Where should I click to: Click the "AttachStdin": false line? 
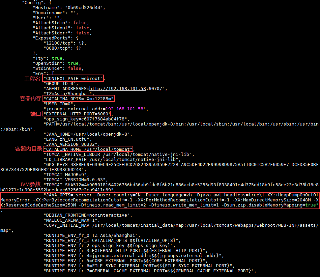tap(61, 23)
